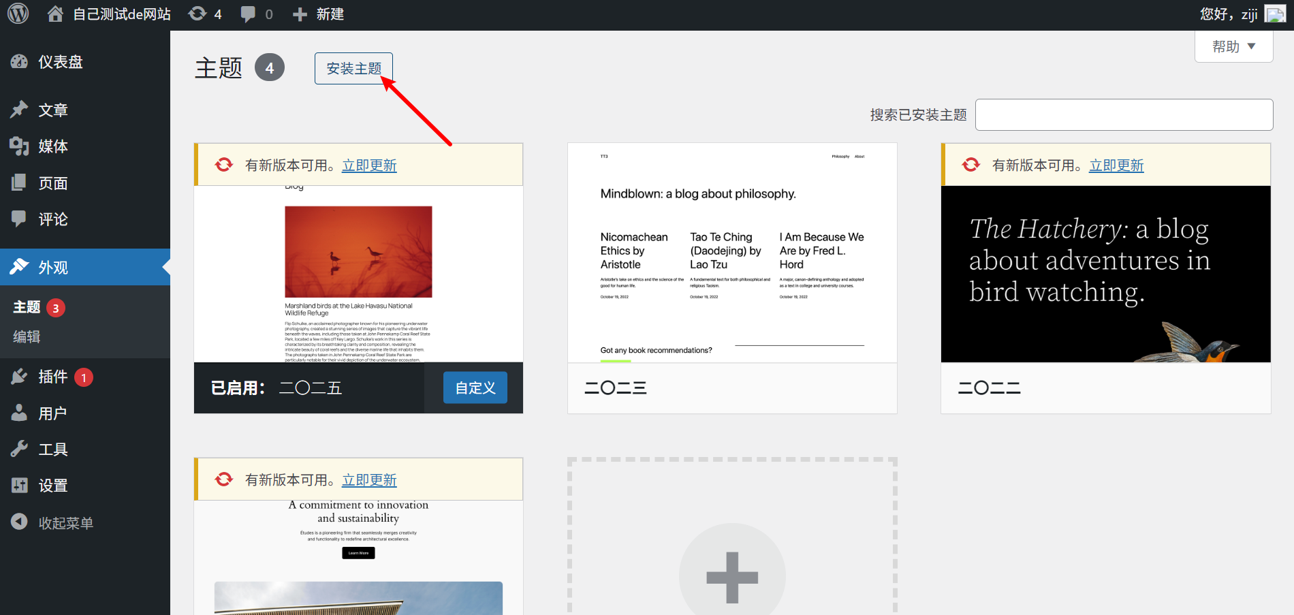Click update icon on Études theme notice

224,479
